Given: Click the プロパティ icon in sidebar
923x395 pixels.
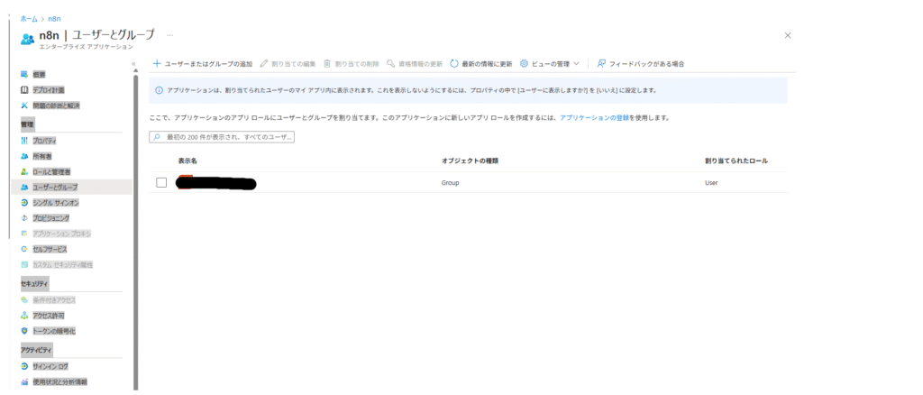Looking at the screenshot, I should click(x=24, y=141).
